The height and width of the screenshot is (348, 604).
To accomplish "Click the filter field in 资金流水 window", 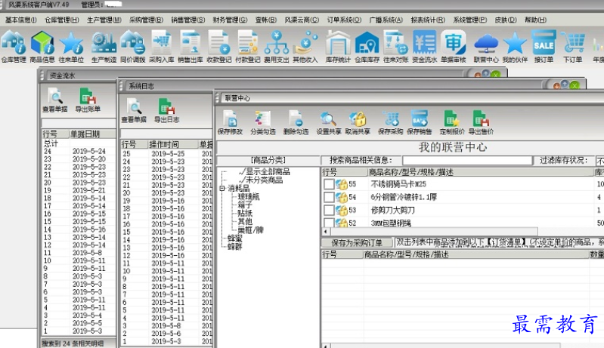I will [x=78, y=123].
